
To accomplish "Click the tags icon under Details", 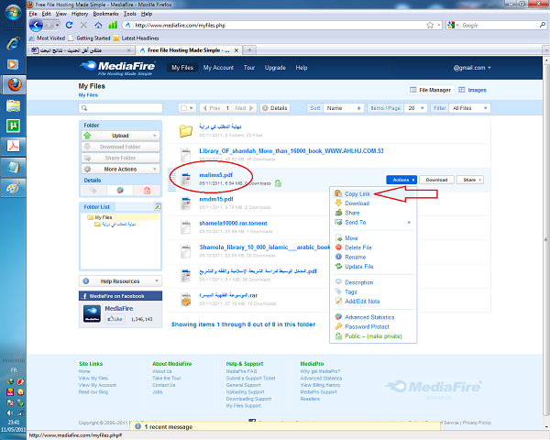I will tap(93, 190).
